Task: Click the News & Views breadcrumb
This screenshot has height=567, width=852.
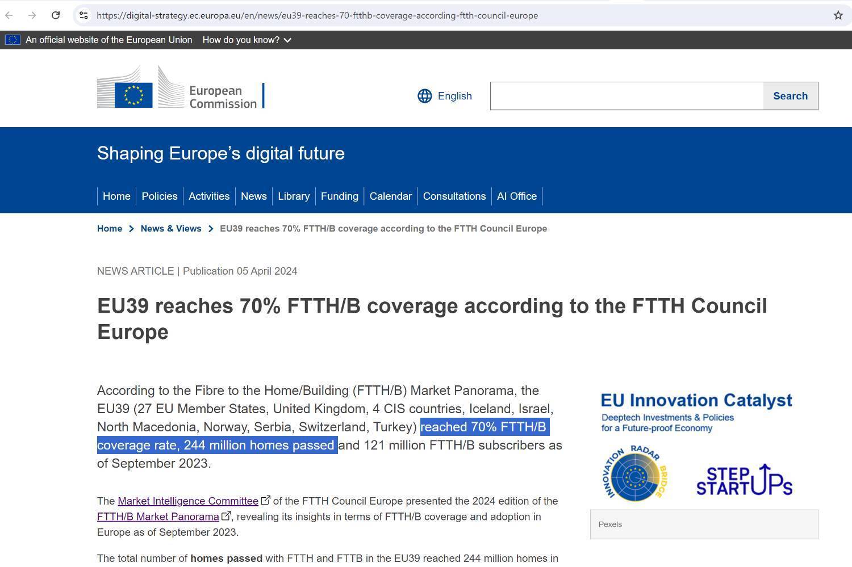Action: (x=170, y=229)
